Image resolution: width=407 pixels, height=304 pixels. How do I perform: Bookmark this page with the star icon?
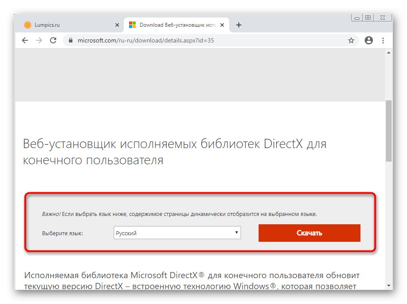click(x=351, y=40)
